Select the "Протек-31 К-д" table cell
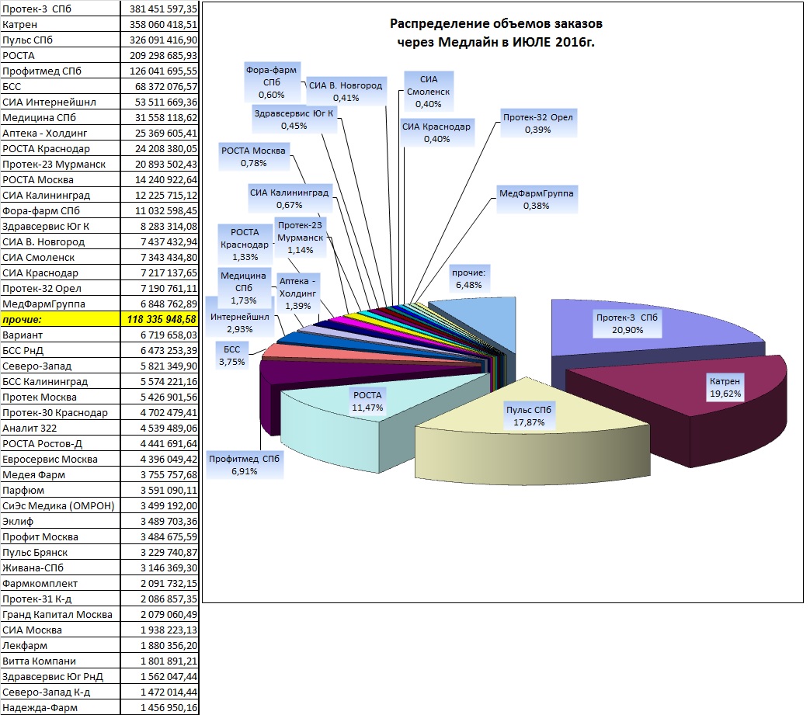The height and width of the screenshot is (715, 810). click(x=61, y=599)
